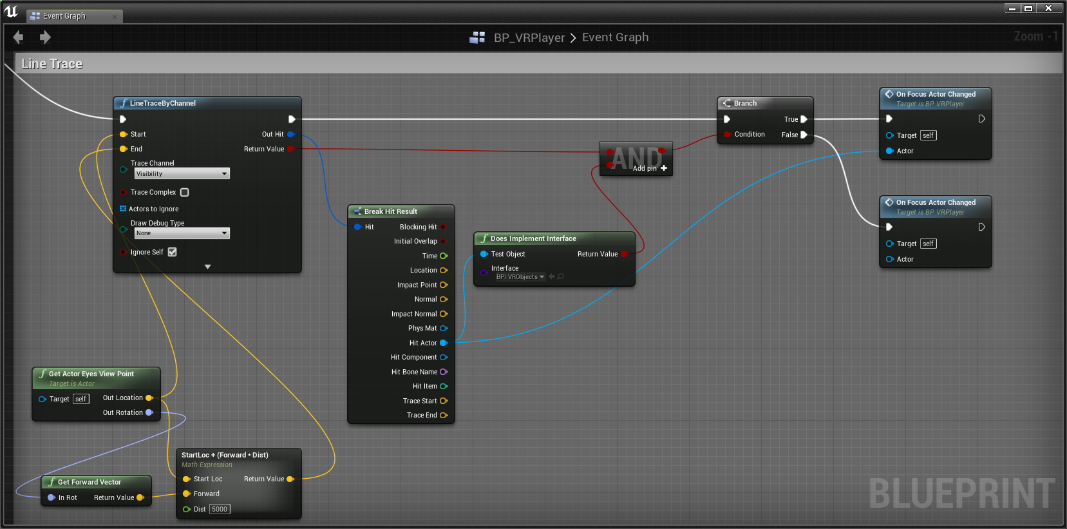Toggle the Ignore Self checkbox
Image resolution: width=1067 pixels, height=529 pixels.
(172, 252)
